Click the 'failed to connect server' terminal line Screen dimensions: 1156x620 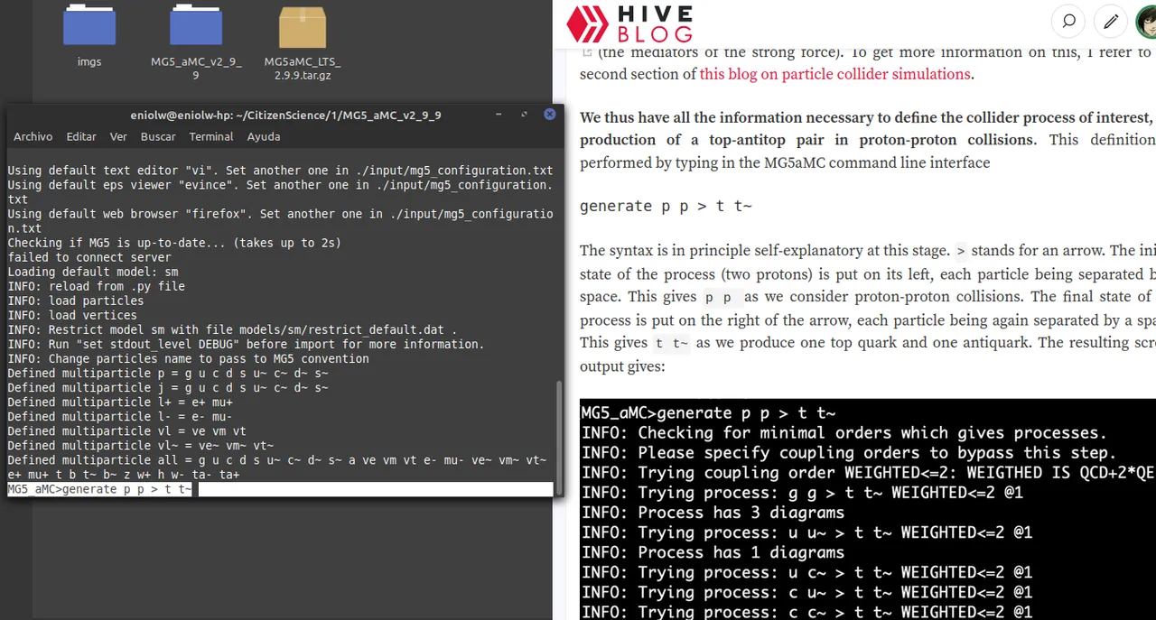click(89, 257)
